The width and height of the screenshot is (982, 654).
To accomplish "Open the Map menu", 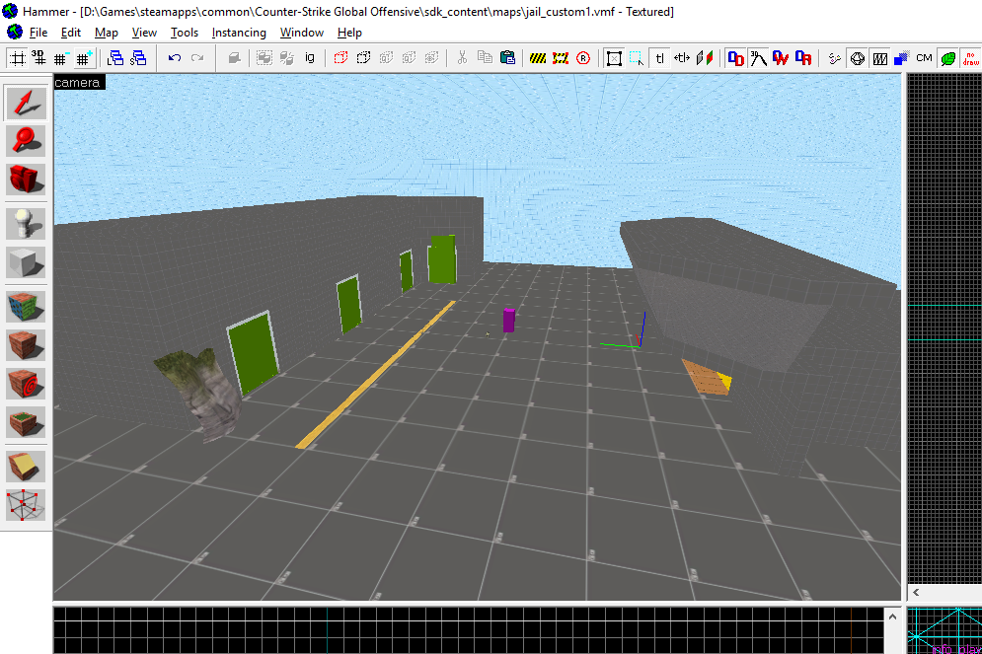I will coord(107,33).
